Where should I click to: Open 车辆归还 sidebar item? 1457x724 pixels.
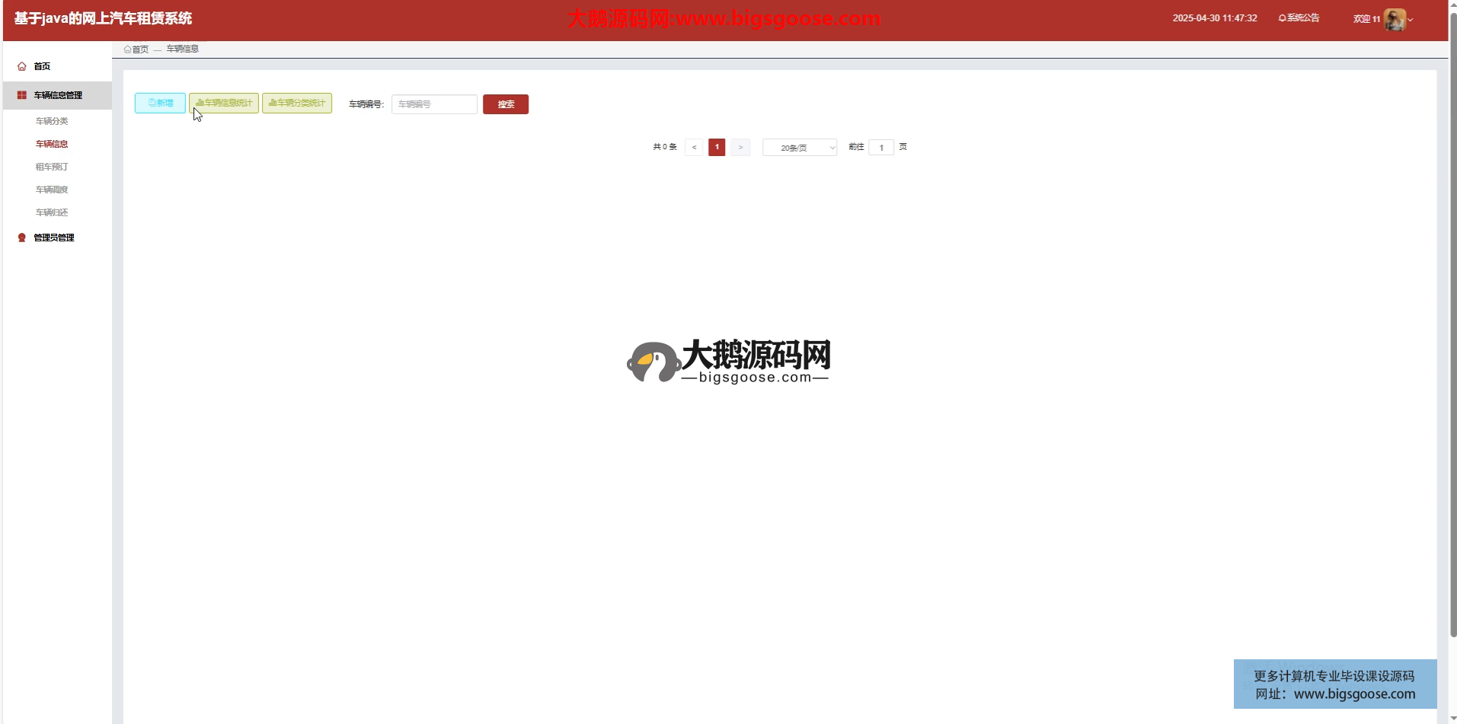pos(52,212)
